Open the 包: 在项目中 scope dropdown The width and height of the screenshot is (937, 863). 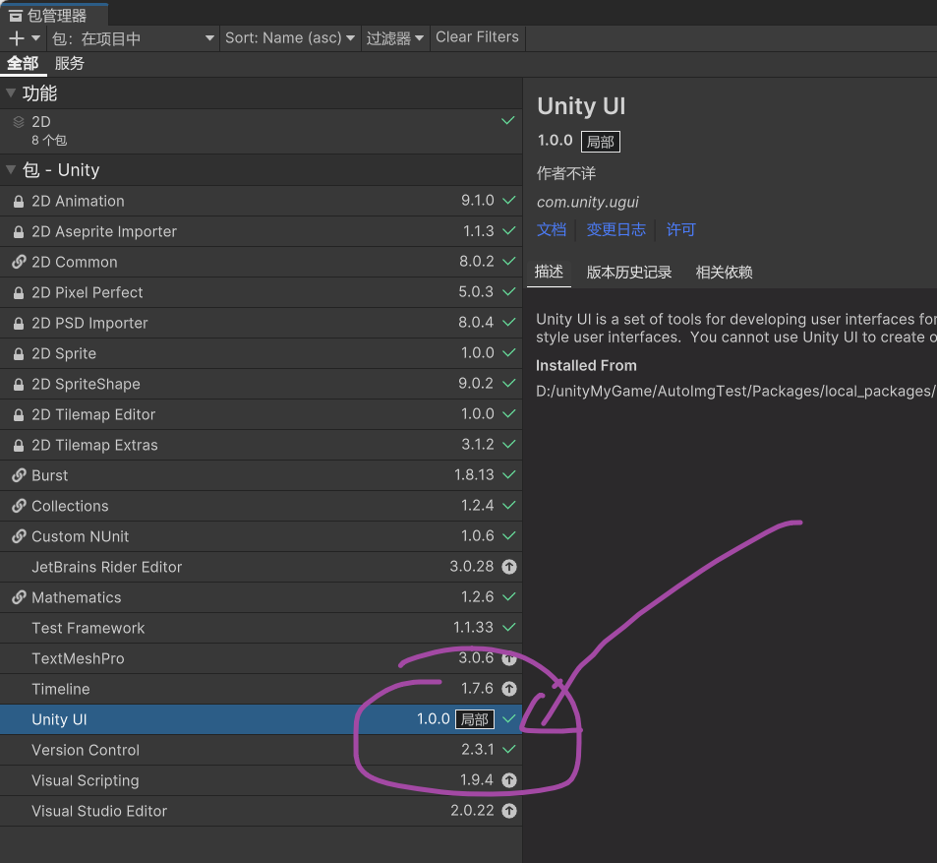(134, 39)
